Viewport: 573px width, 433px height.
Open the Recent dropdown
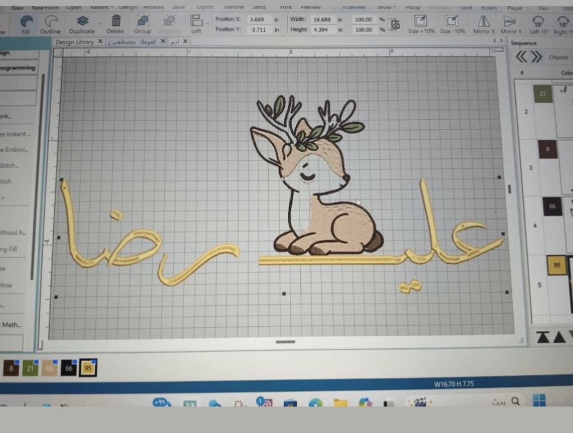102,8
